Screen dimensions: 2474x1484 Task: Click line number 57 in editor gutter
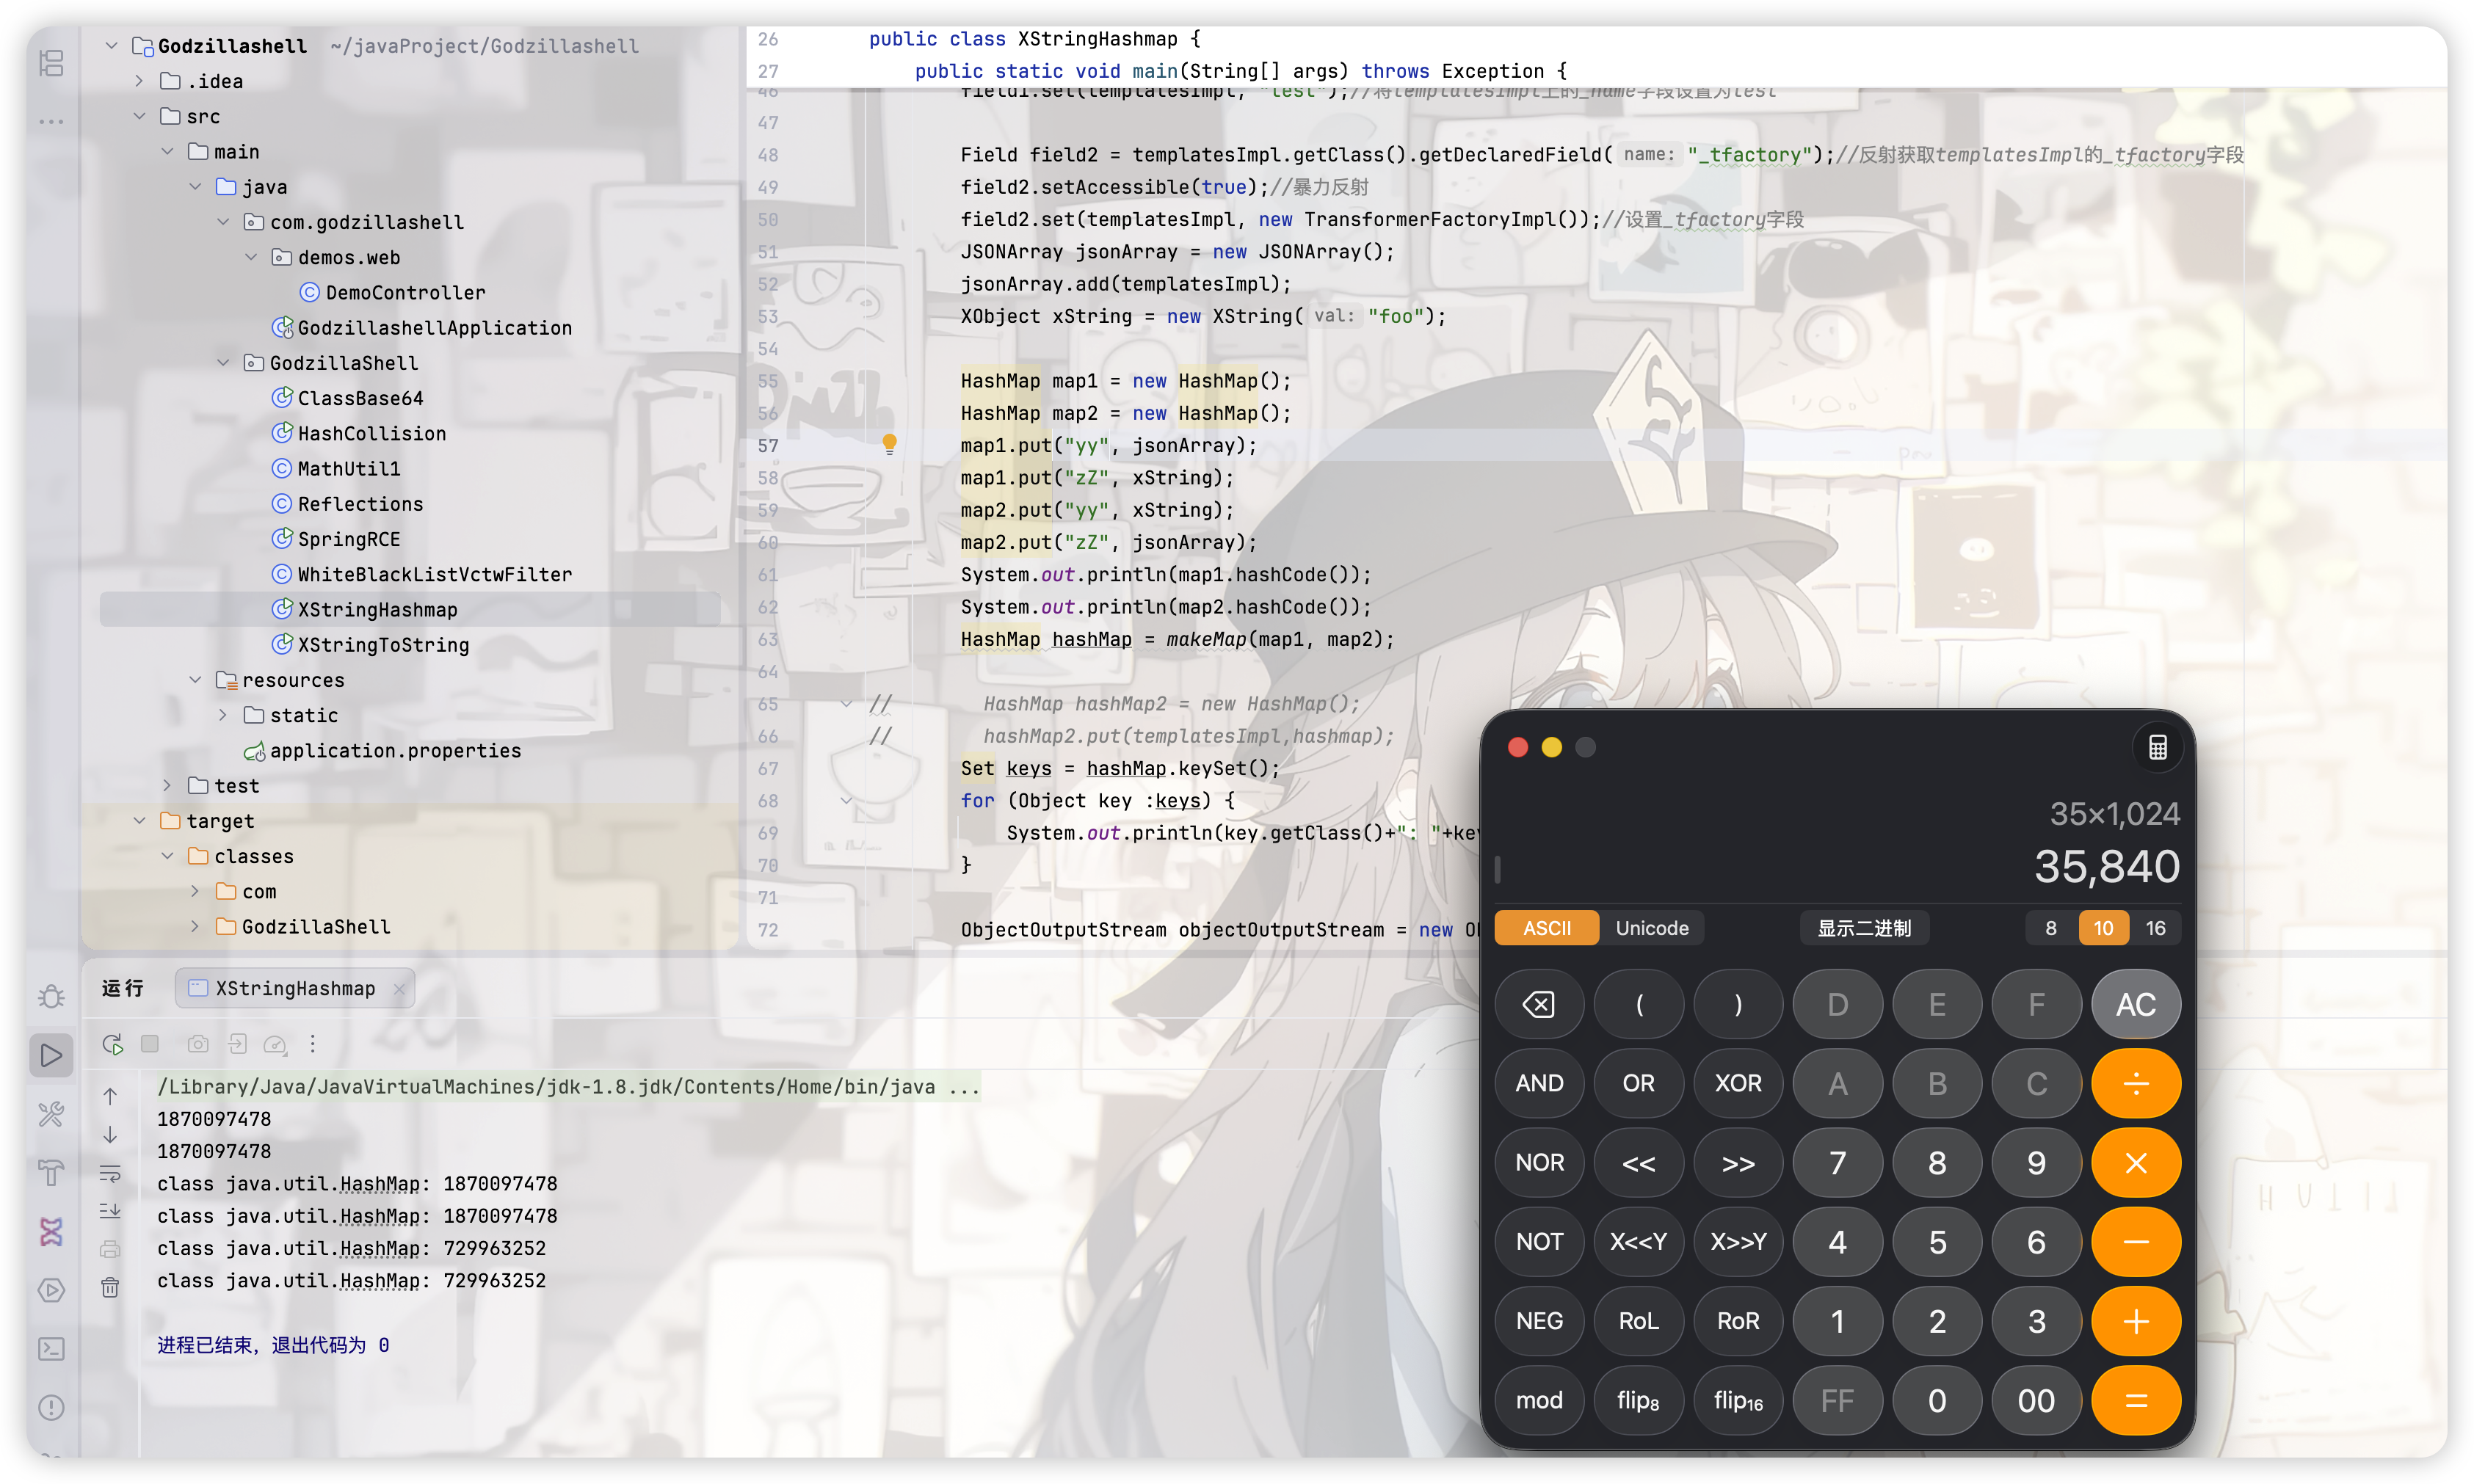click(x=767, y=445)
